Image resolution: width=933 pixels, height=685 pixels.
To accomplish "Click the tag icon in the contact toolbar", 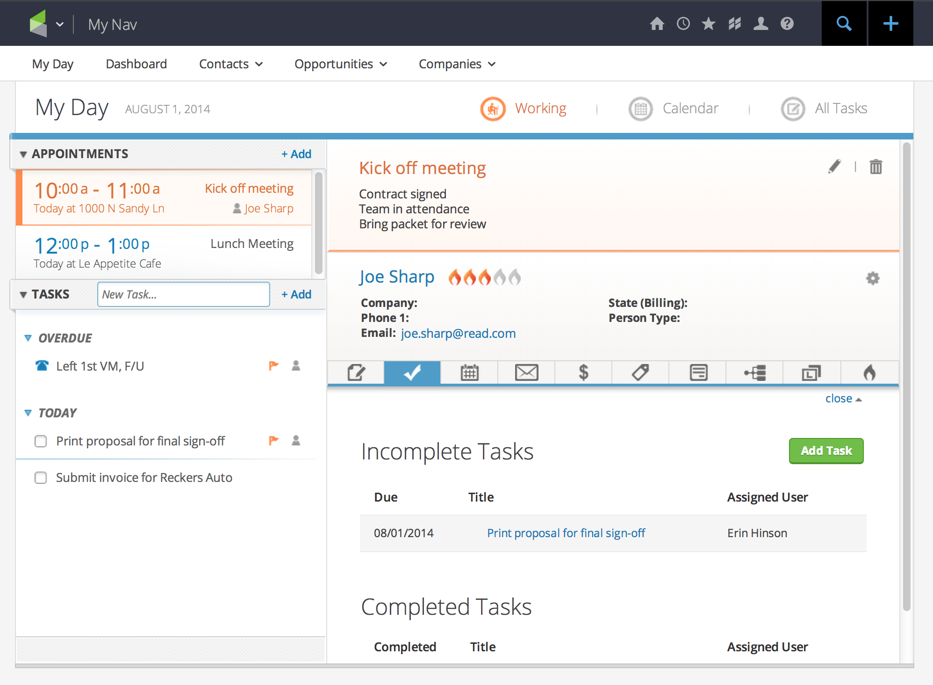I will tap(640, 372).
